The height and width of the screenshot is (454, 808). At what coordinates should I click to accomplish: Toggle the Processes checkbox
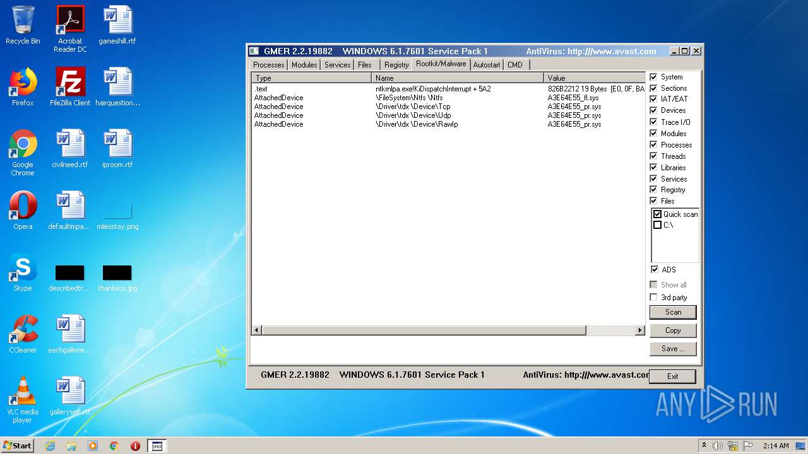click(653, 145)
